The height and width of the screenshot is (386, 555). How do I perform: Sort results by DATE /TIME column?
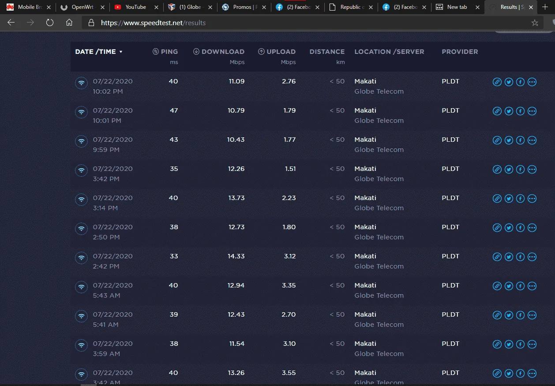coord(99,52)
